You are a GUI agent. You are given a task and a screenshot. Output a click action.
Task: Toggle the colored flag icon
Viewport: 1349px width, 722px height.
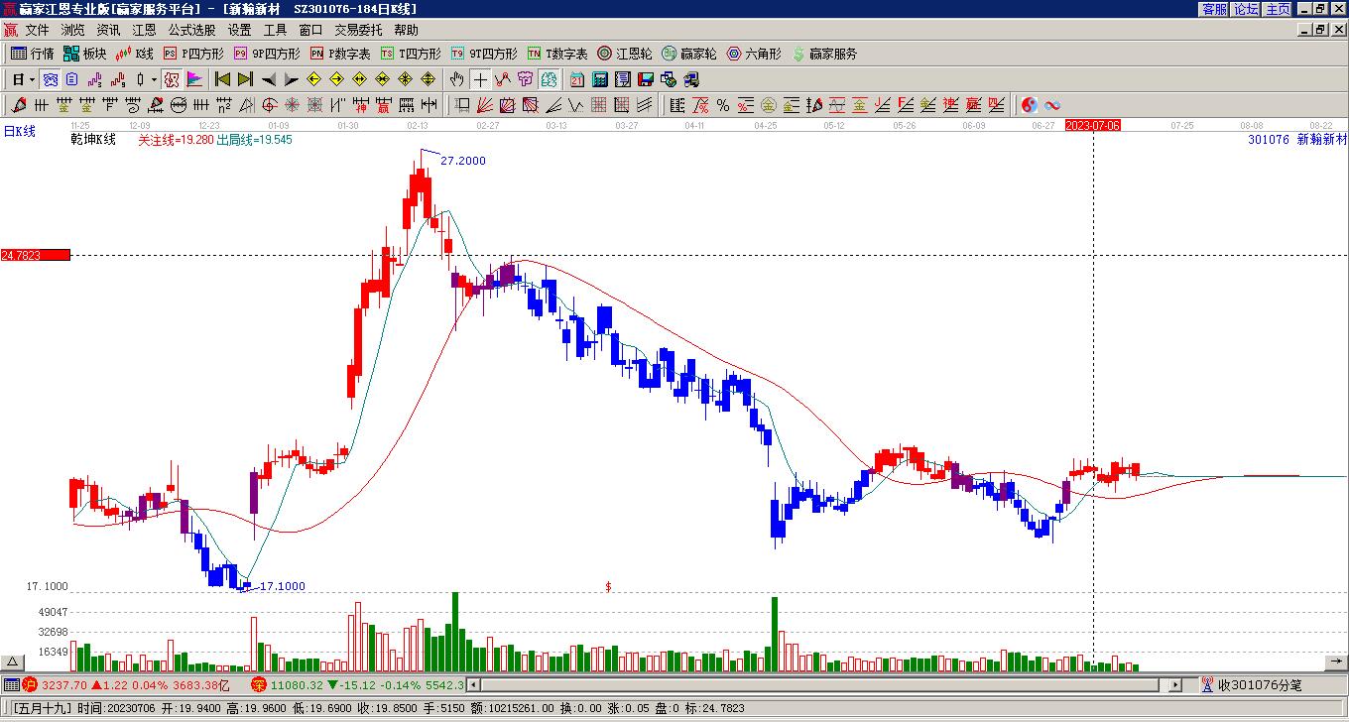(x=194, y=79)
